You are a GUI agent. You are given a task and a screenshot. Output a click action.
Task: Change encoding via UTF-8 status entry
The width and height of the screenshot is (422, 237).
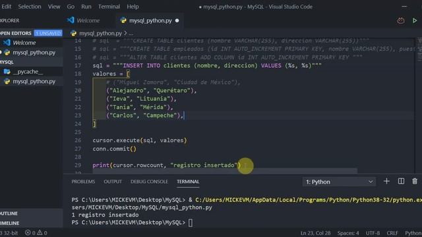(373, 233)
